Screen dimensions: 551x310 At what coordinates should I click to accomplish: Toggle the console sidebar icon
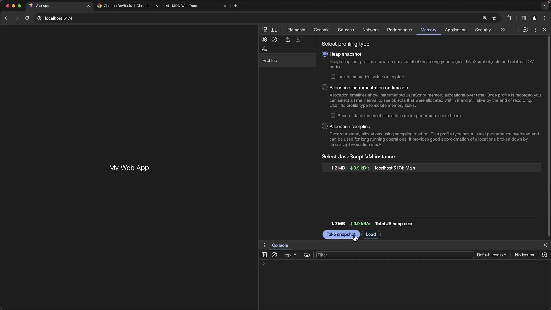(264, 255)
